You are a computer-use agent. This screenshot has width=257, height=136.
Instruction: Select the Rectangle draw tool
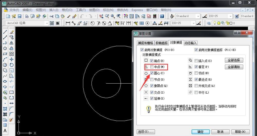coord(5,54)
